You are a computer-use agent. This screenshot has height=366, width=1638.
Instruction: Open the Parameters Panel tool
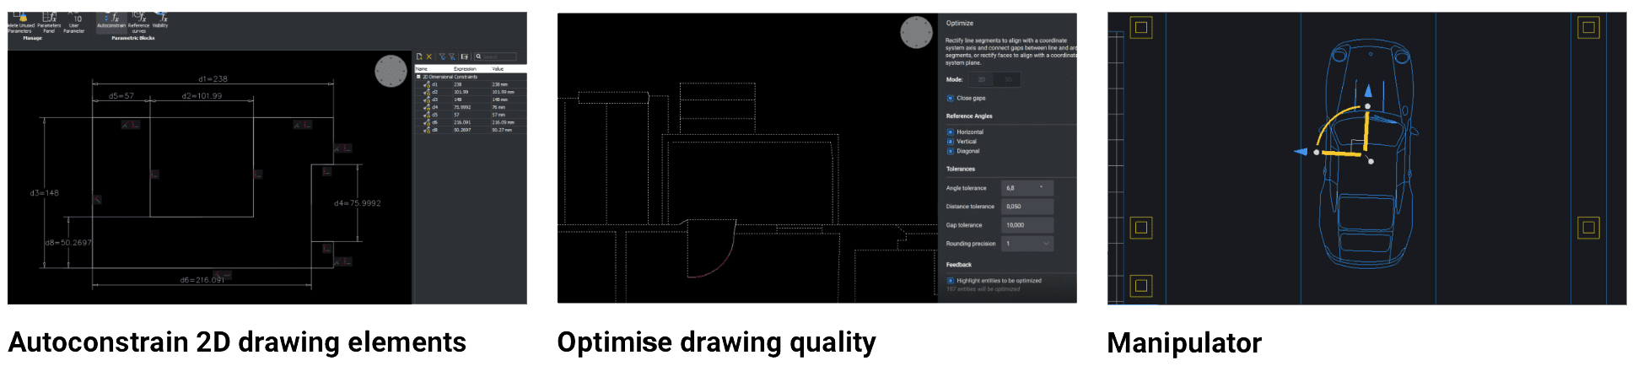(x=49, y=19)
